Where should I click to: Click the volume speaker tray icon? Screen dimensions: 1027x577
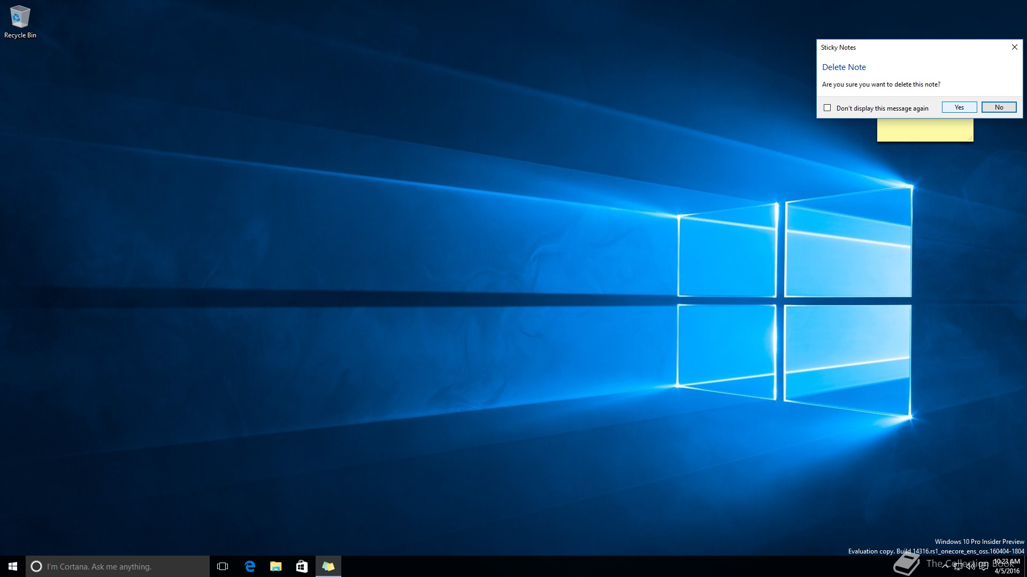(x=971, y=566)
